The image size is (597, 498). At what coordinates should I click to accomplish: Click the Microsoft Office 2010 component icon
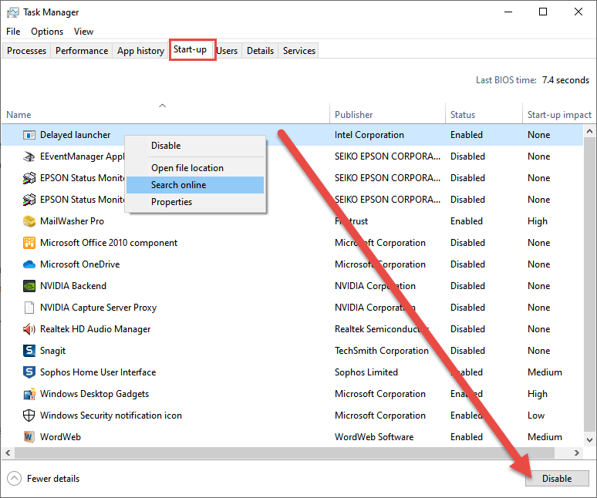(29, 243)
